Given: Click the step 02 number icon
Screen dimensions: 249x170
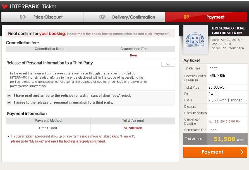Looking at the screenshot, I should click(102, 17).
